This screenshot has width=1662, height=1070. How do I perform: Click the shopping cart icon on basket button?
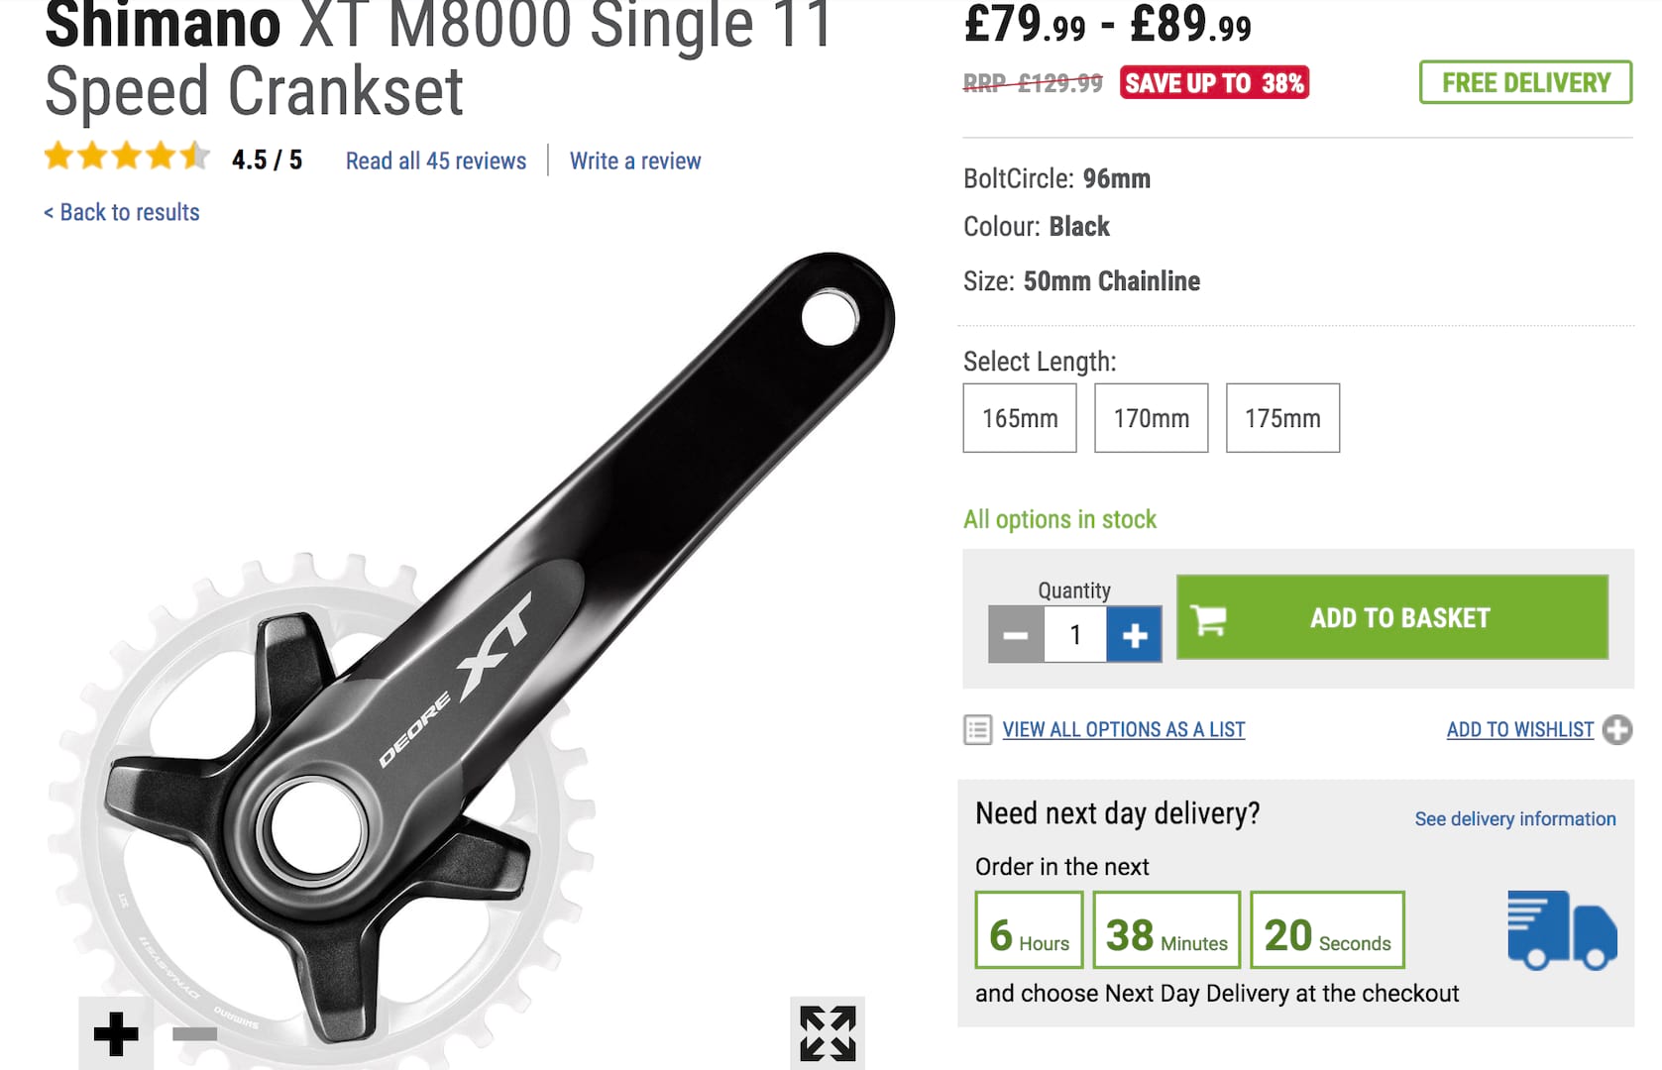coord(1209,619)
